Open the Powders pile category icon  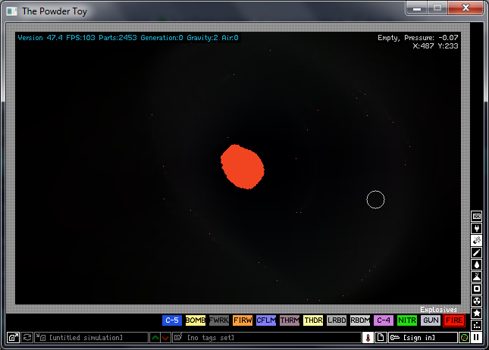tap(477, 277)
